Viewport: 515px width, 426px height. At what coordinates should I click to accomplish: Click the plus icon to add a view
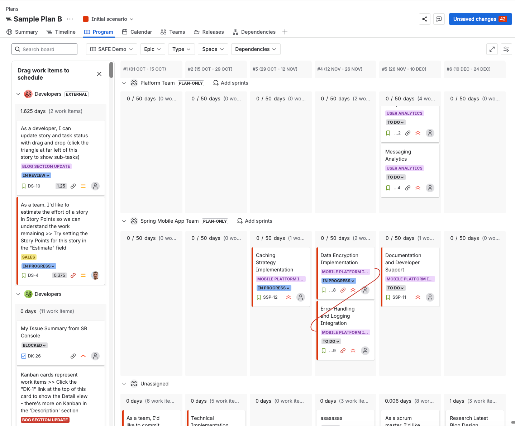pos(285,32)
